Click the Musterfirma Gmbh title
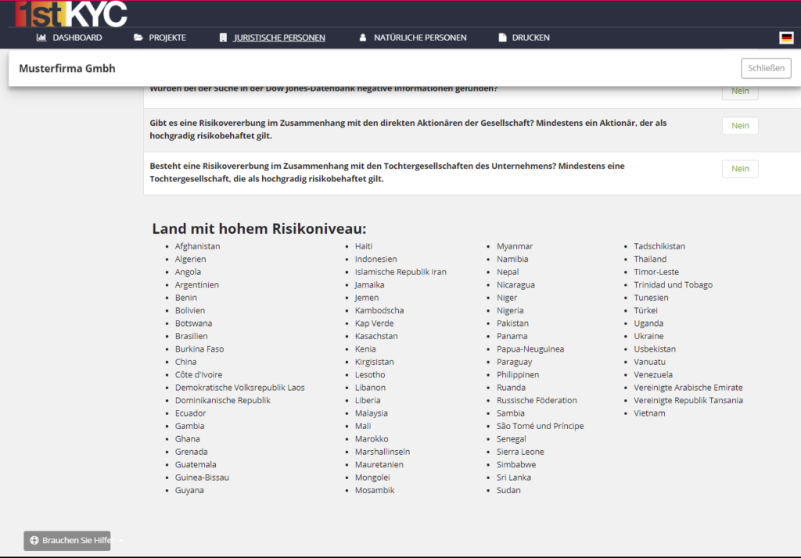 click(x=67, y=69)
